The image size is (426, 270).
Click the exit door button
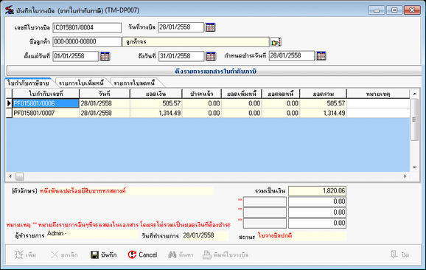pos(399,255)
